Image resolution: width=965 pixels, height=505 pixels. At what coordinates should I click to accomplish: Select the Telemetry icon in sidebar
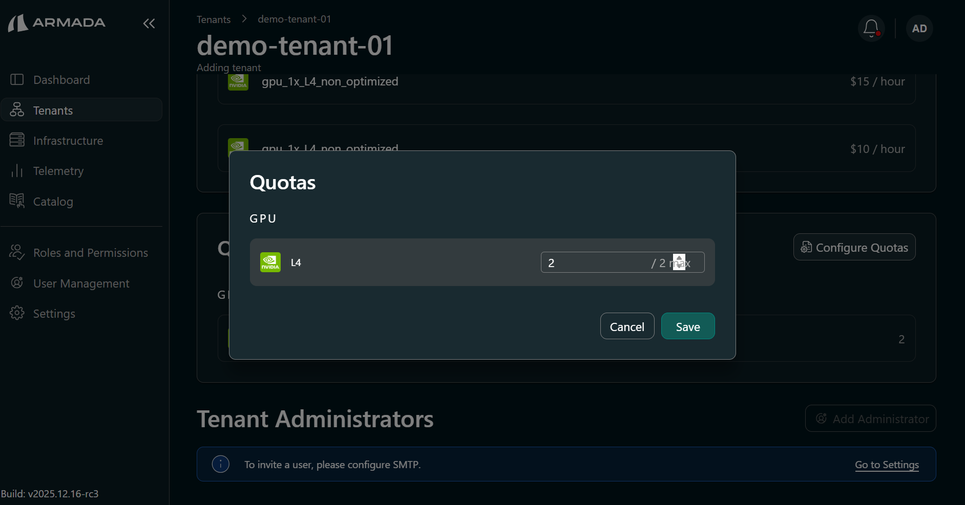(17, 171)
